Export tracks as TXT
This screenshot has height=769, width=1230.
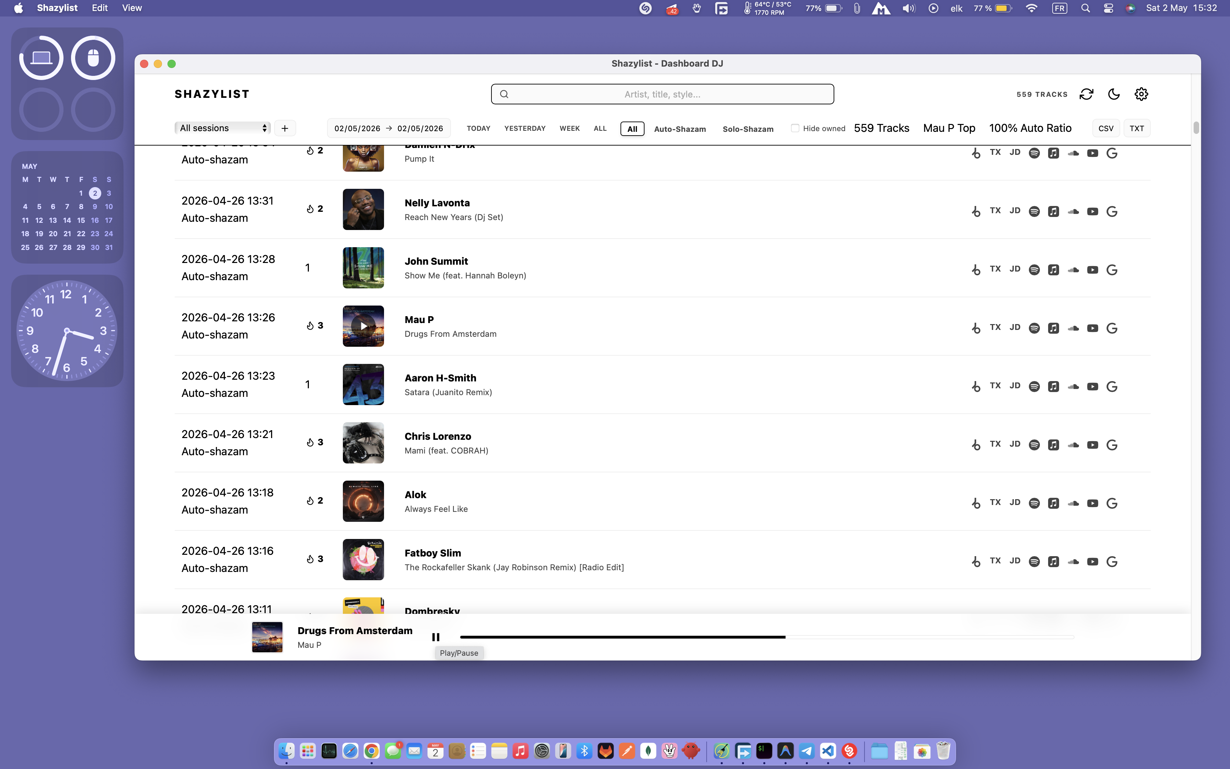pos(1136,128)
